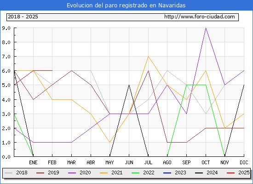Select the "2024" legend label
The image size is (253, 184).
tap(212, 172)
